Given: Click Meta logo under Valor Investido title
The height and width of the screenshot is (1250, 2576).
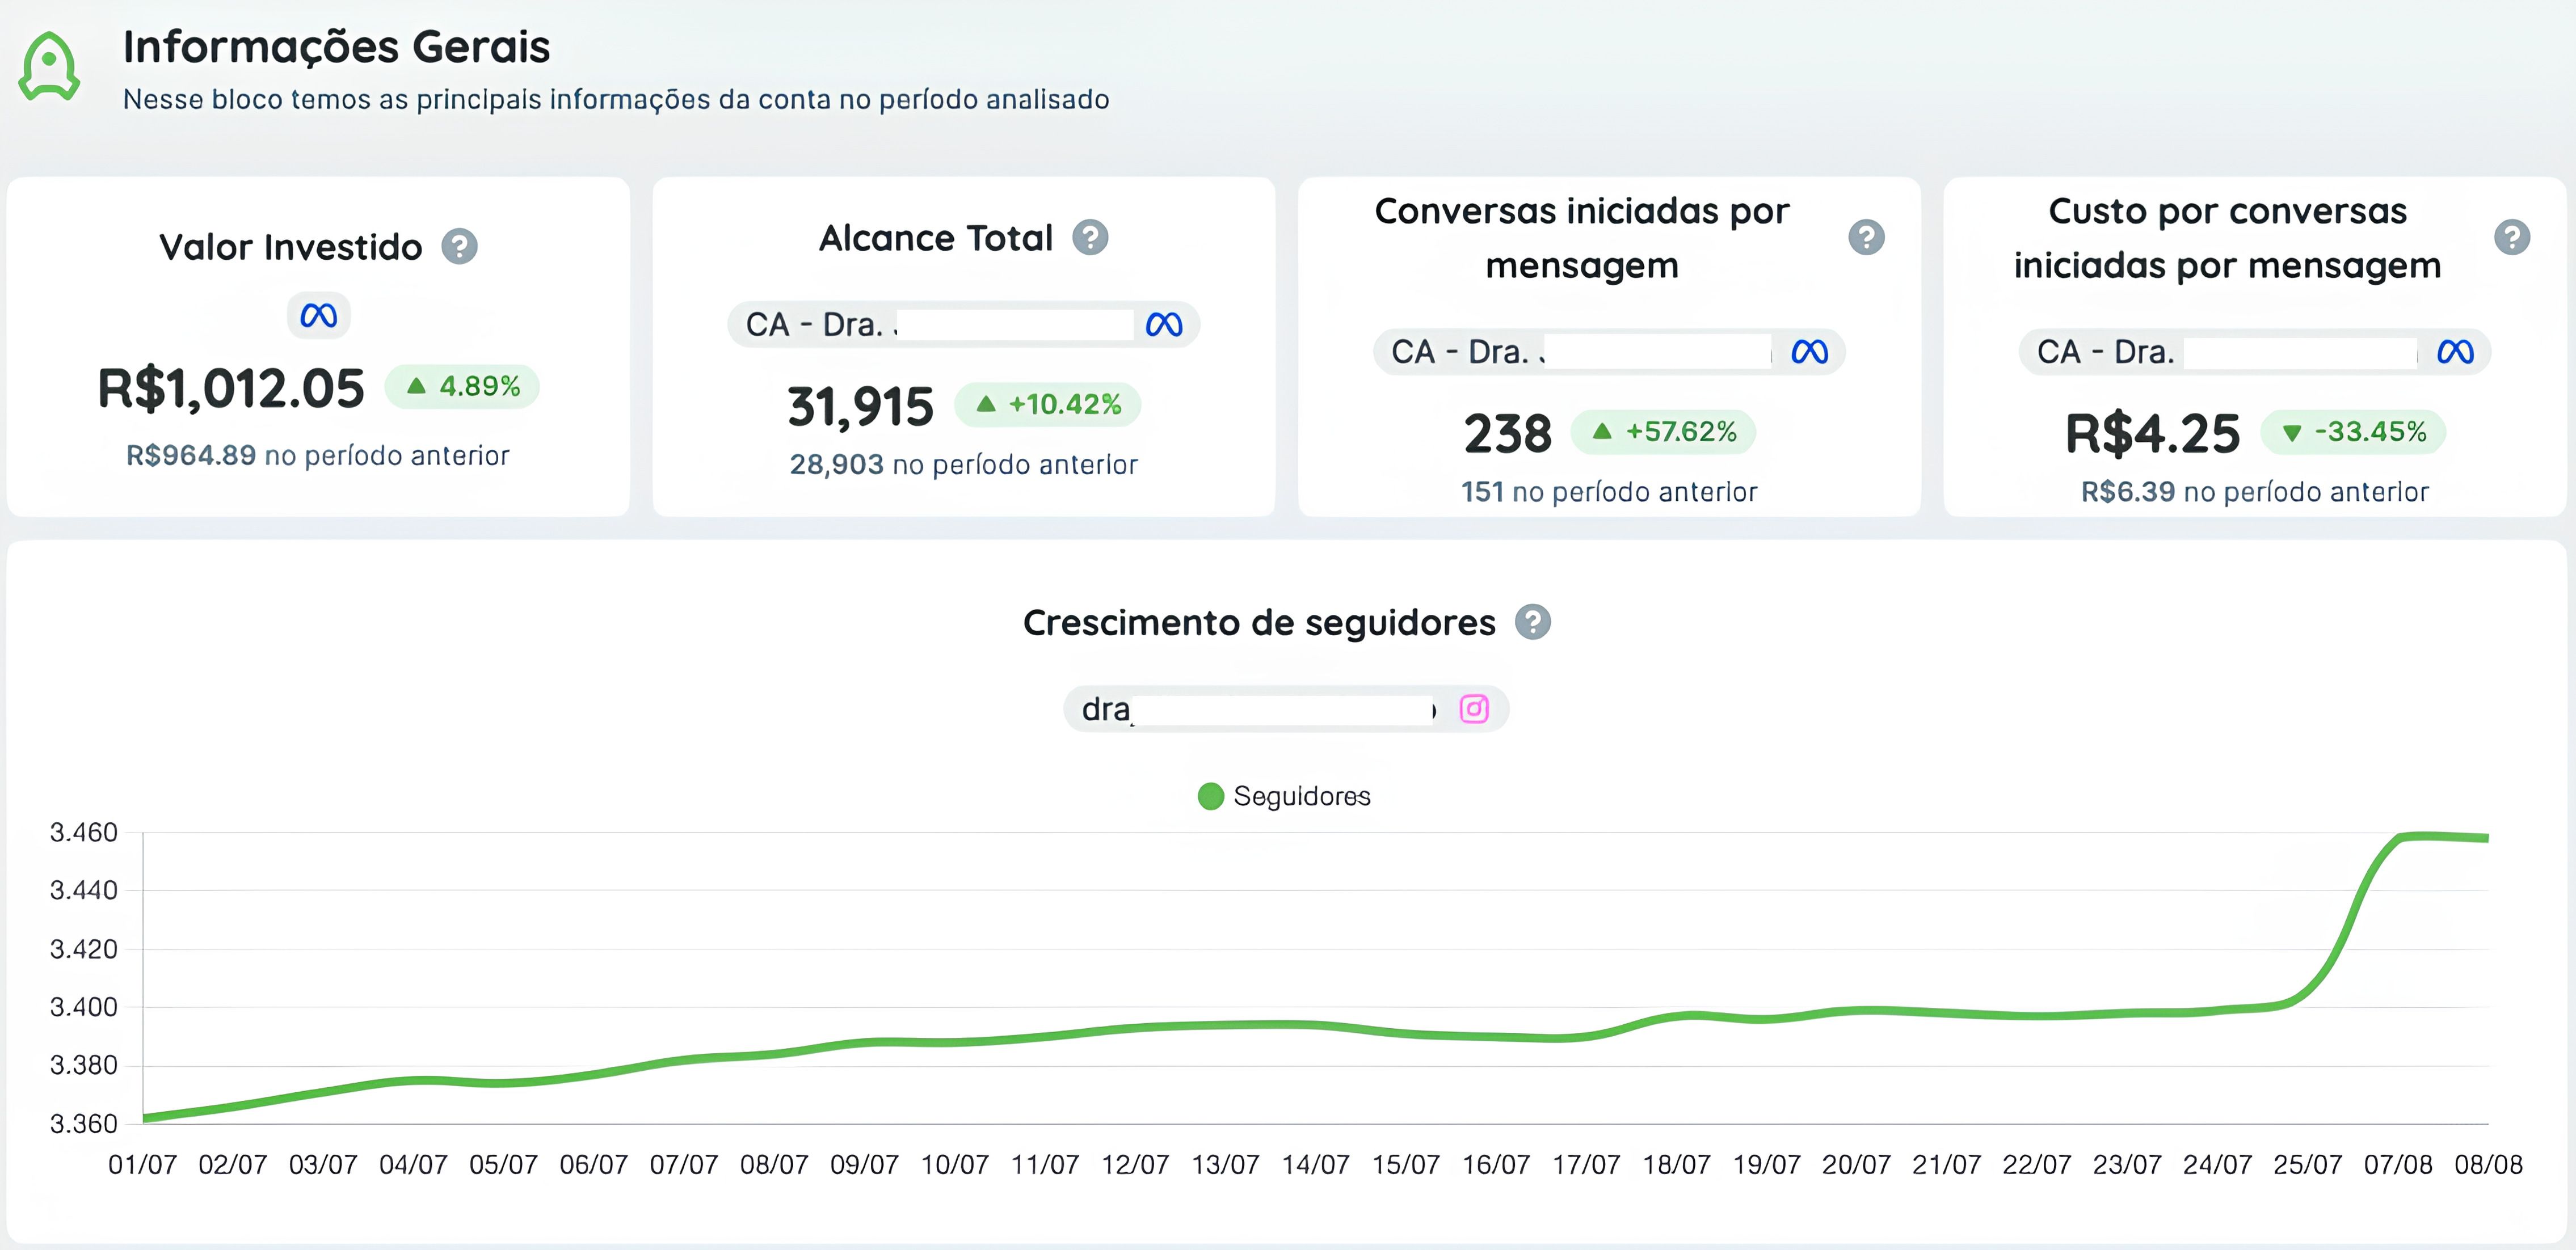Looking at the screenshot, I should pyautogui.click(x=318, y=316).
